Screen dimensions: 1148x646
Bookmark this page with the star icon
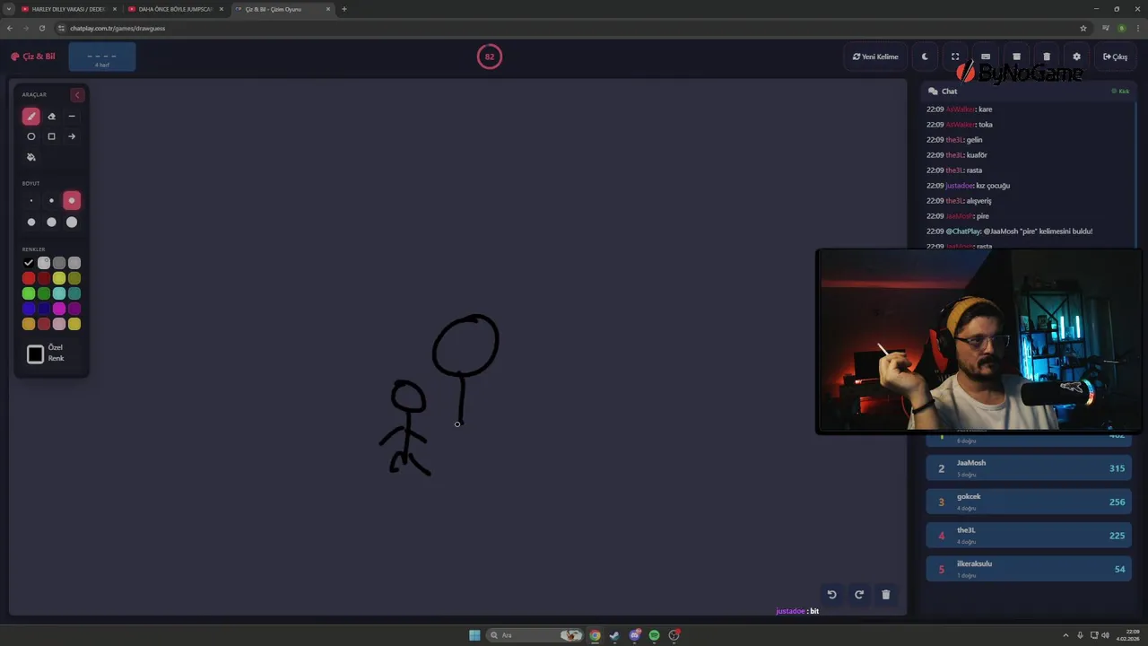[1083, 28]
